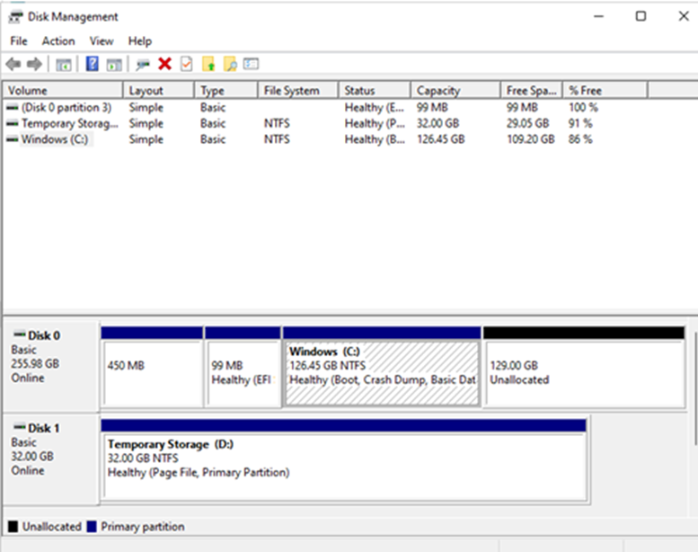The width and height of the screenshot is (698, 552).
Task: Select the 129.00 GB Unallocated space block
Action: (x=584, y=368)
